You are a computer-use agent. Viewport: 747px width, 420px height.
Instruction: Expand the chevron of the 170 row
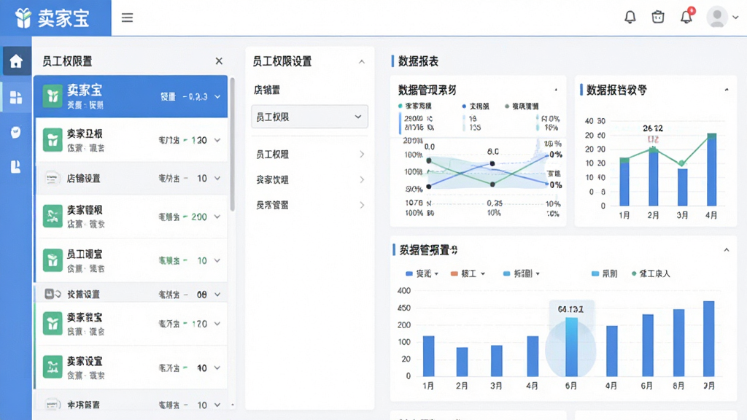pos(217,324)
